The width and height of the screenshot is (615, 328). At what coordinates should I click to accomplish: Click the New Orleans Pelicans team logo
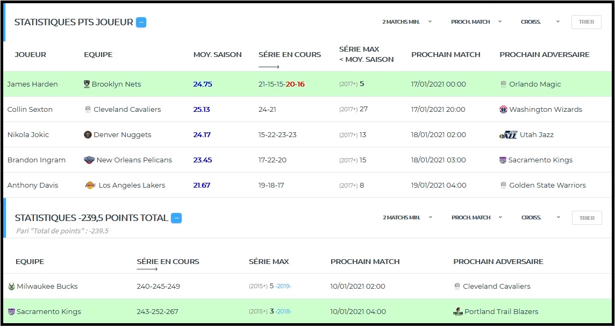[x=89, y=160]
